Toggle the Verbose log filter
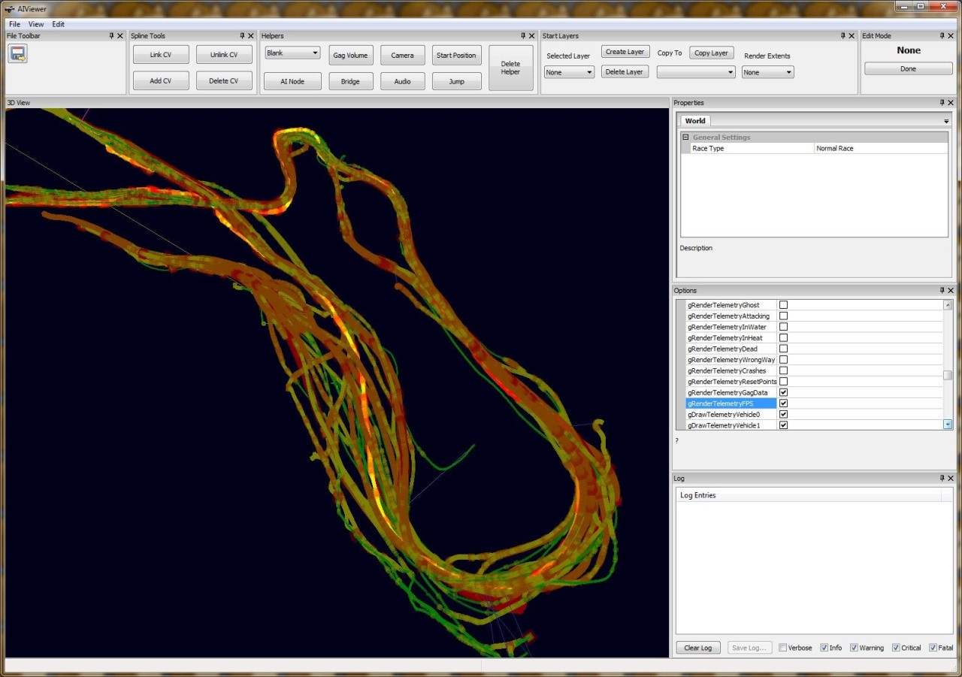This screenshot has width=962, height=677. 783,648
